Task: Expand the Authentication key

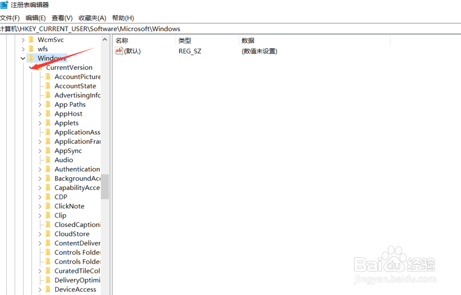Action: click(x=41, y=169)
